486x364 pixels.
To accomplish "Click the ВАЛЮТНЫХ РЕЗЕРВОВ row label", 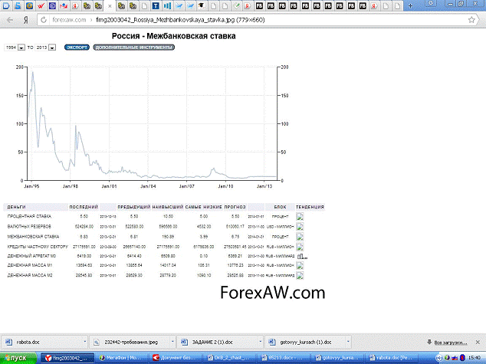I will (x=29, y=227).
